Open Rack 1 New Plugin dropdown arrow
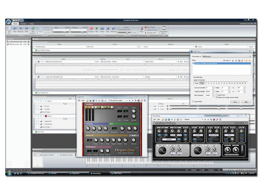The image size is (260, 195). tap(52, 112)
